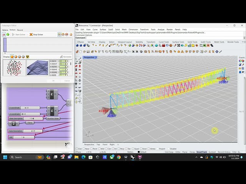Switch to the Front viewport tab
This screenshot has width=246, height=184.
tap(105, 145)
